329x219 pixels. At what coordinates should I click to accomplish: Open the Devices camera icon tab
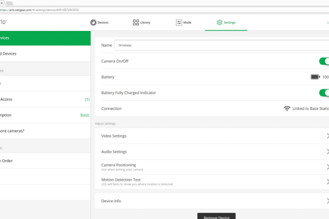coord(93,22)
